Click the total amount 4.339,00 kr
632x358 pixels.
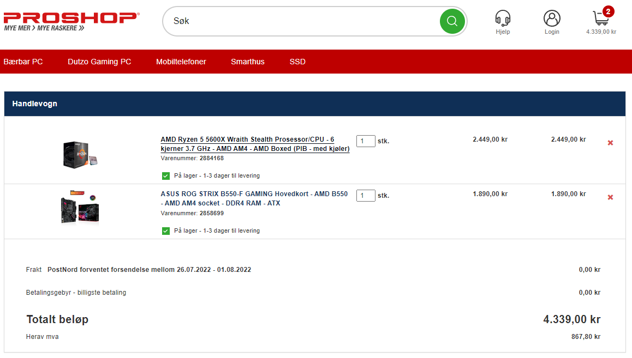(x=571, y=319)
